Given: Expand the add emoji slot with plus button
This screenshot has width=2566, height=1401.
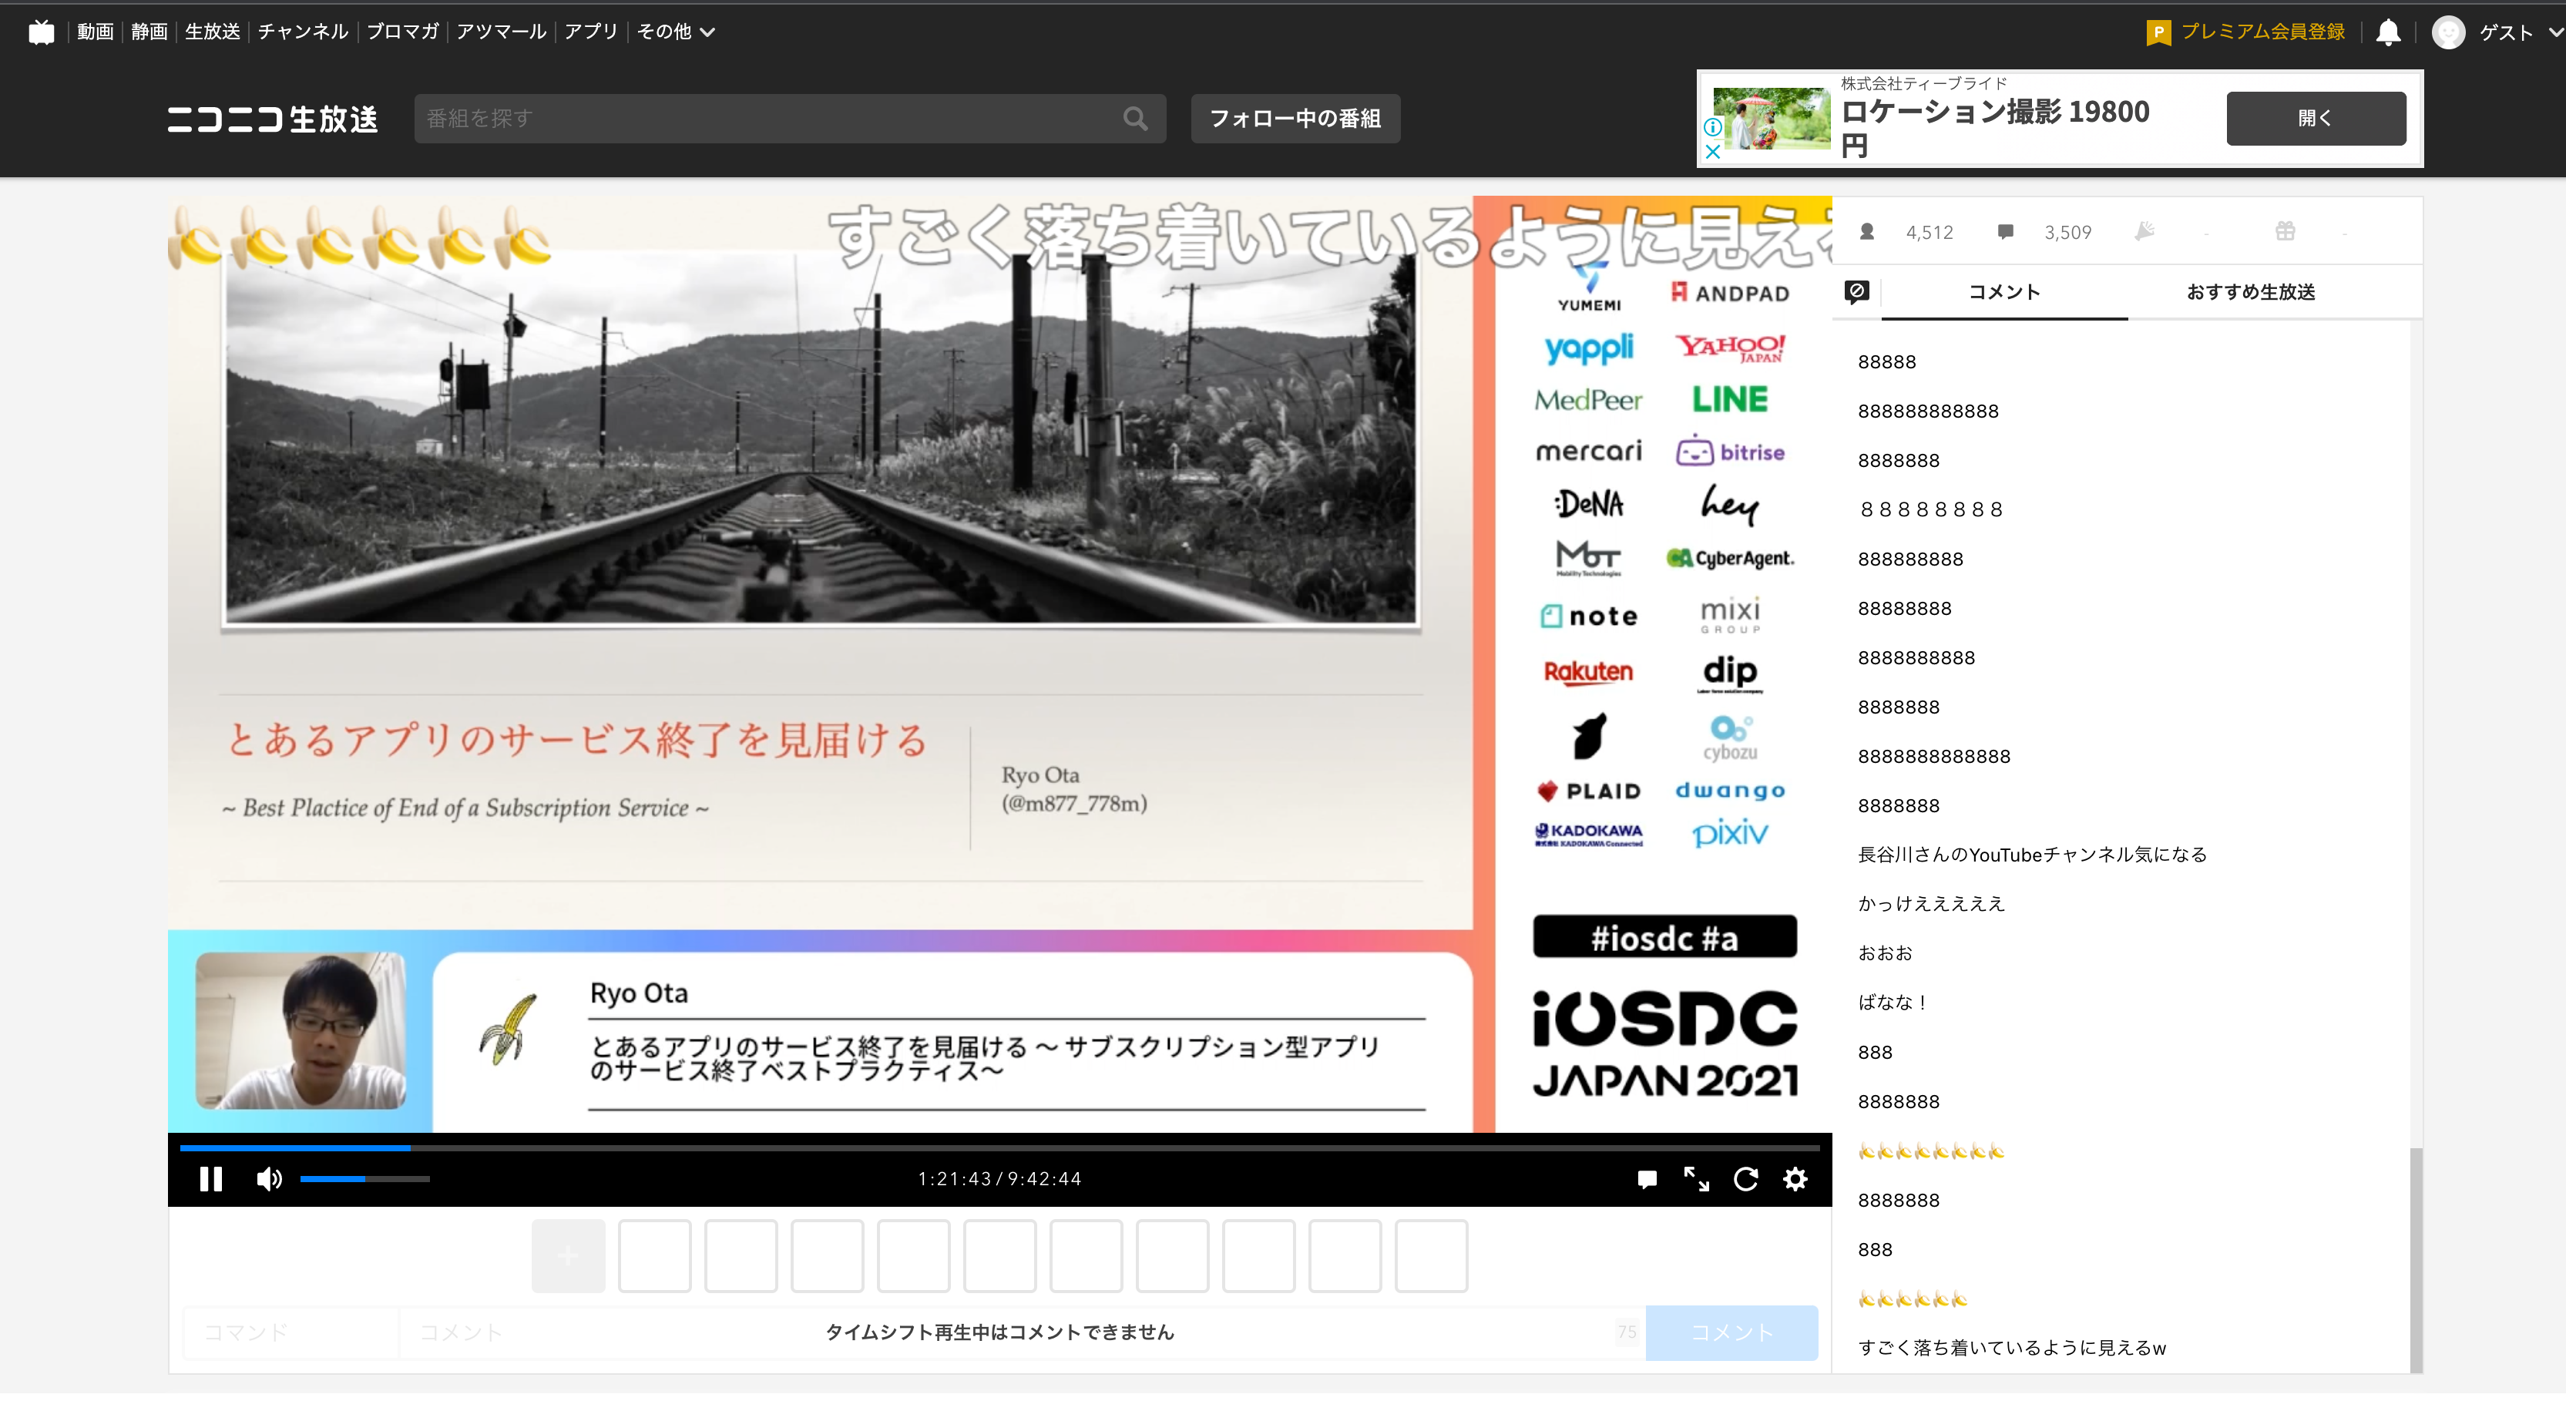Looking at the screenshot, I should (x=568, y=1255).
